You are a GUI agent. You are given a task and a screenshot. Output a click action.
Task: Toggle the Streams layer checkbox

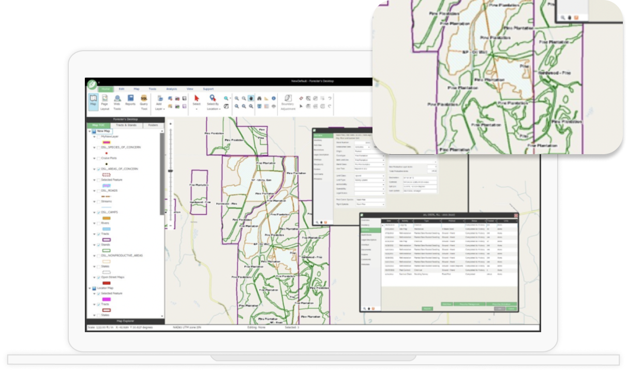98,201
